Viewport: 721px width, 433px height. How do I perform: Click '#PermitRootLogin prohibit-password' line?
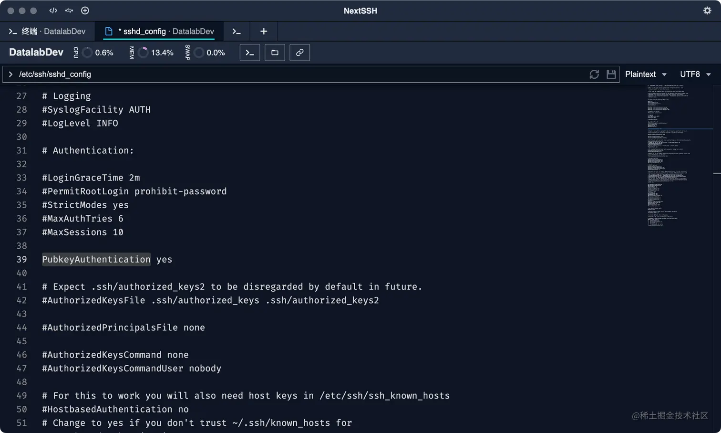[134, 191]
